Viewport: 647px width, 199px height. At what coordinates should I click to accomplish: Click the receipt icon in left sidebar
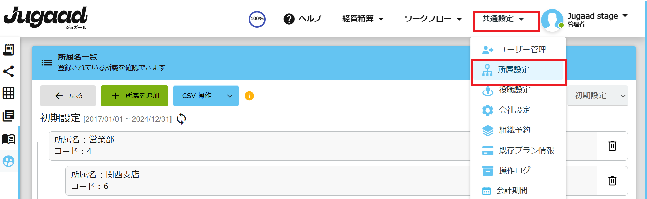[8, 49]
